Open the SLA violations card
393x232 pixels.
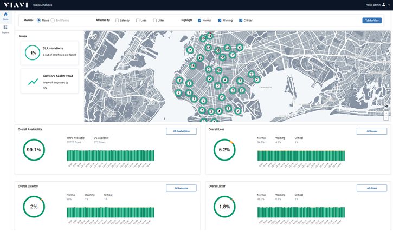pos(49,52)
